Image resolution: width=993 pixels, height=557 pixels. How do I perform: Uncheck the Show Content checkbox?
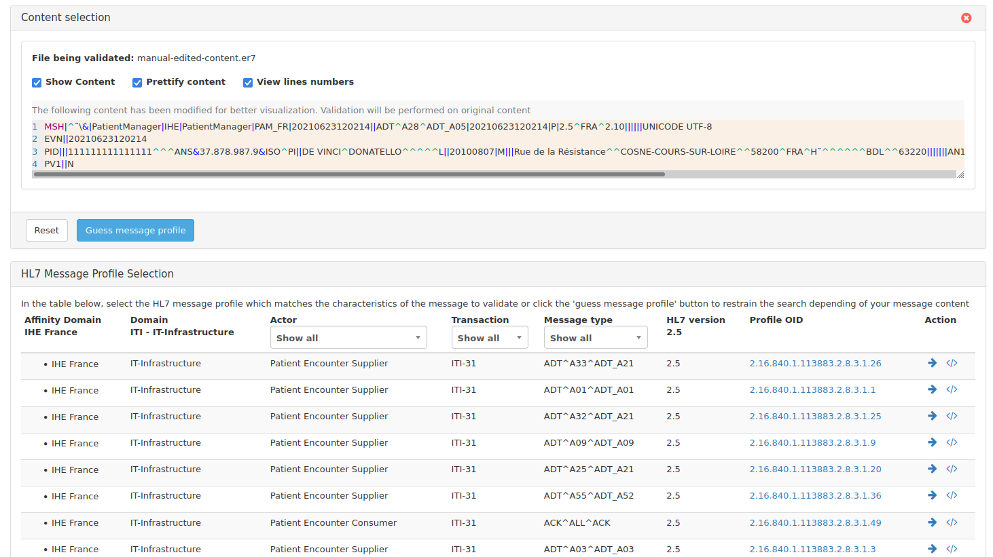pos(37,83)
